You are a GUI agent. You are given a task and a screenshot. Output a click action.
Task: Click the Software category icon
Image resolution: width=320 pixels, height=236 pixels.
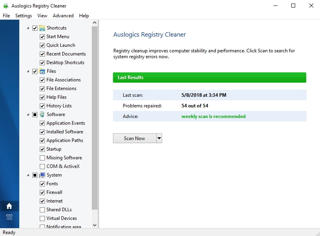[x=42, y=114]
